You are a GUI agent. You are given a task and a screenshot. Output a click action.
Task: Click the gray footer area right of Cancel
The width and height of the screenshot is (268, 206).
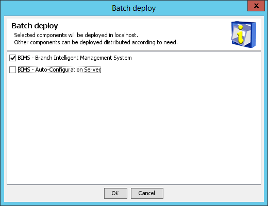[213, 193]
